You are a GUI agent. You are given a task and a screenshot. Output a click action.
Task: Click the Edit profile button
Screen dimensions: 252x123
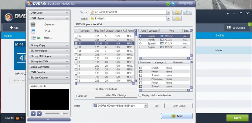click(157, 106)
